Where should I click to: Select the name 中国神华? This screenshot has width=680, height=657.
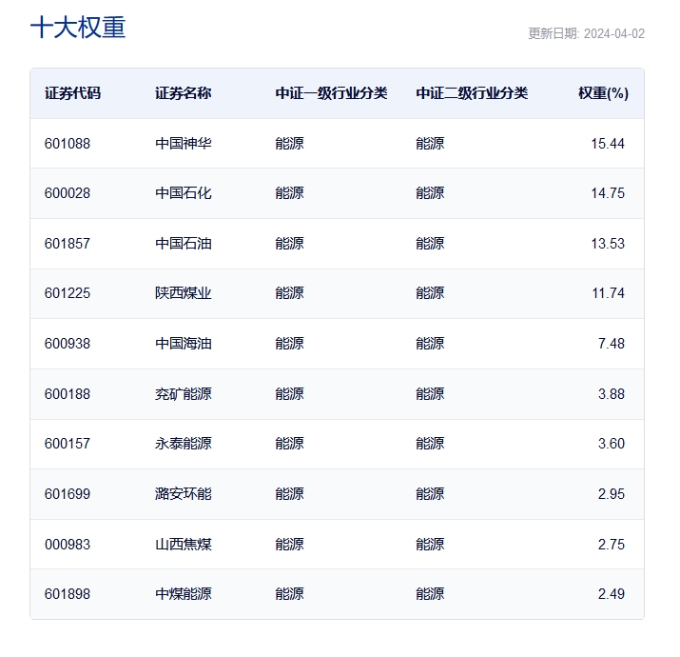click(183, 144)
